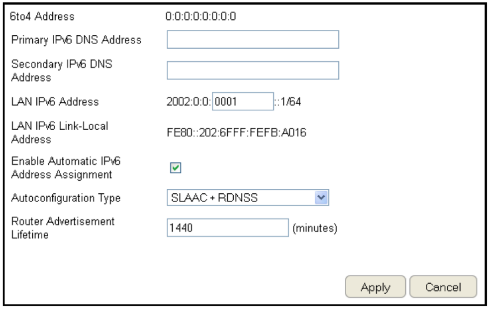The height and width of the screenshot is (309, 490).
Task: Click the 0:0:0:0:0:0:0:0 address value
Action: click(x=201, y=16)
